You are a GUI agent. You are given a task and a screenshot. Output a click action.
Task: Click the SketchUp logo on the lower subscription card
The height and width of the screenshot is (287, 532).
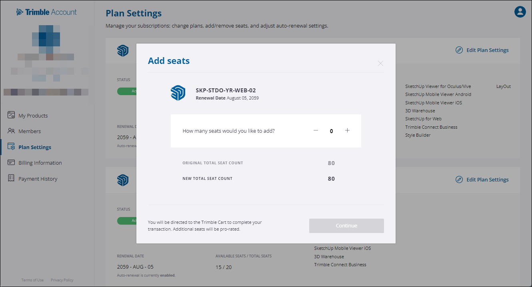click(122, 180)
